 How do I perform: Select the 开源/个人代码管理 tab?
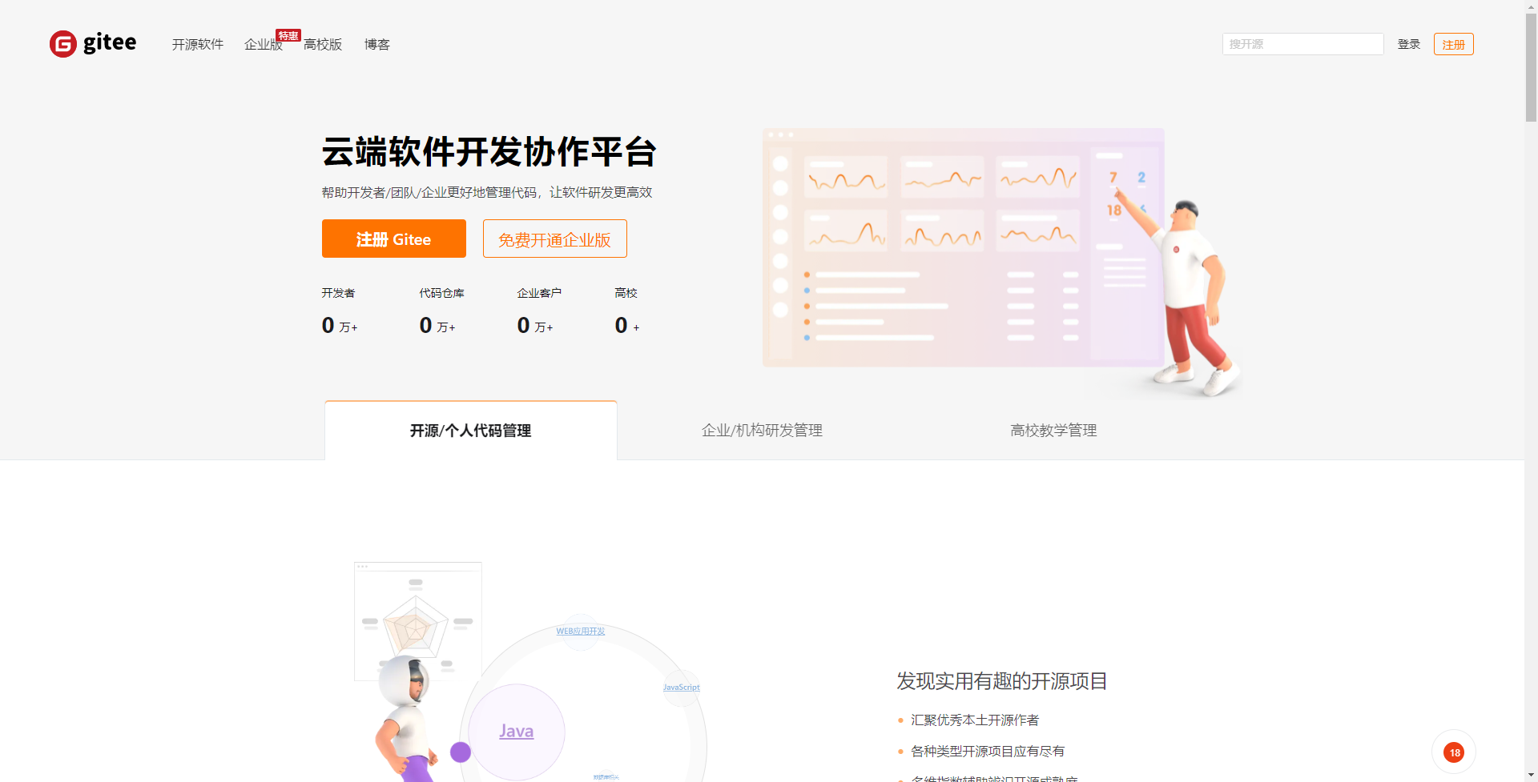click(x=470, y=431)
